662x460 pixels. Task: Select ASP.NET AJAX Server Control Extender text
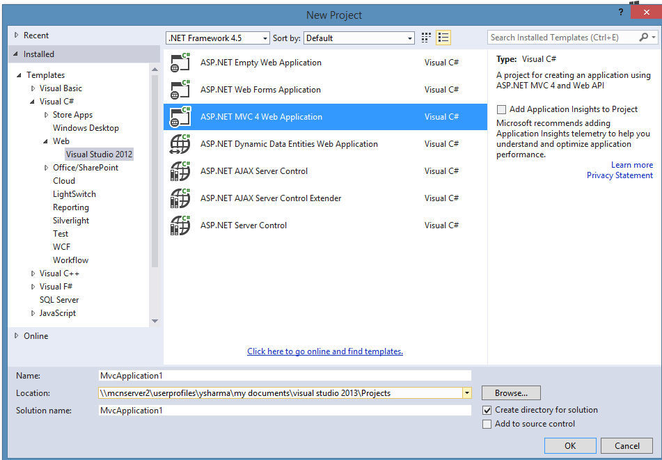(271, 198)
